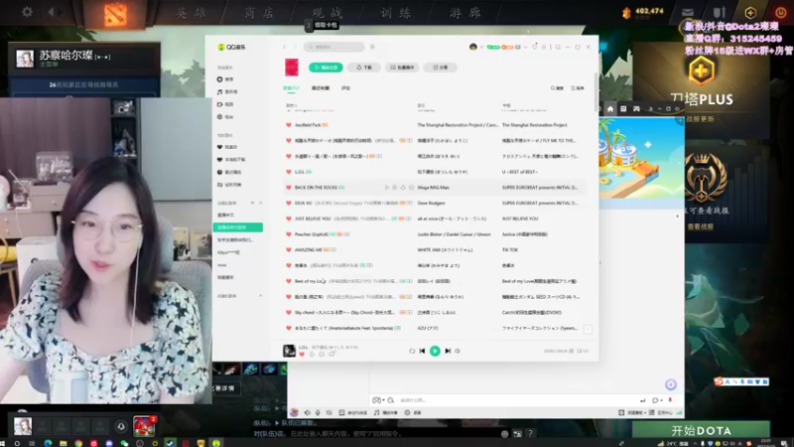Image resolution: width=794 pixels, height=447 pixels.
Task: Open the I Like heart playlist in sidebar
Action: click(x=227, y=147)
